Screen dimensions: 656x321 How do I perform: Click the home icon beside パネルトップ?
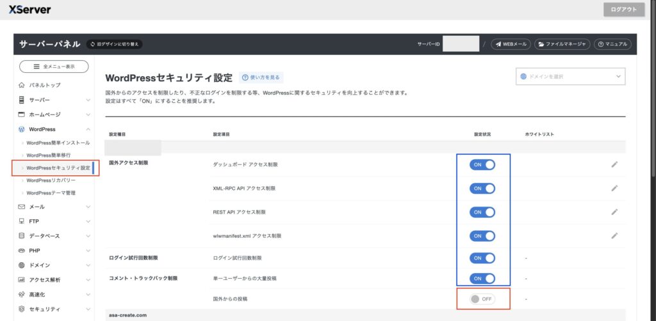[x=22, y=85]
